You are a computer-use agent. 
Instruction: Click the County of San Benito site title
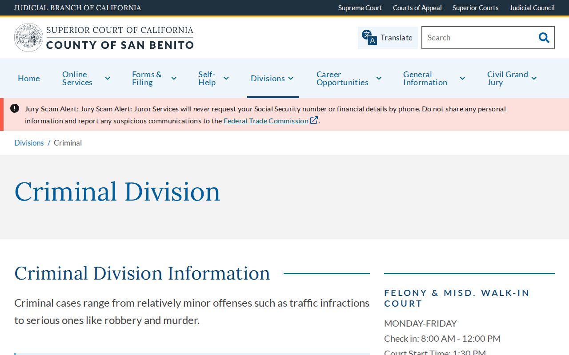pos(120,45)
